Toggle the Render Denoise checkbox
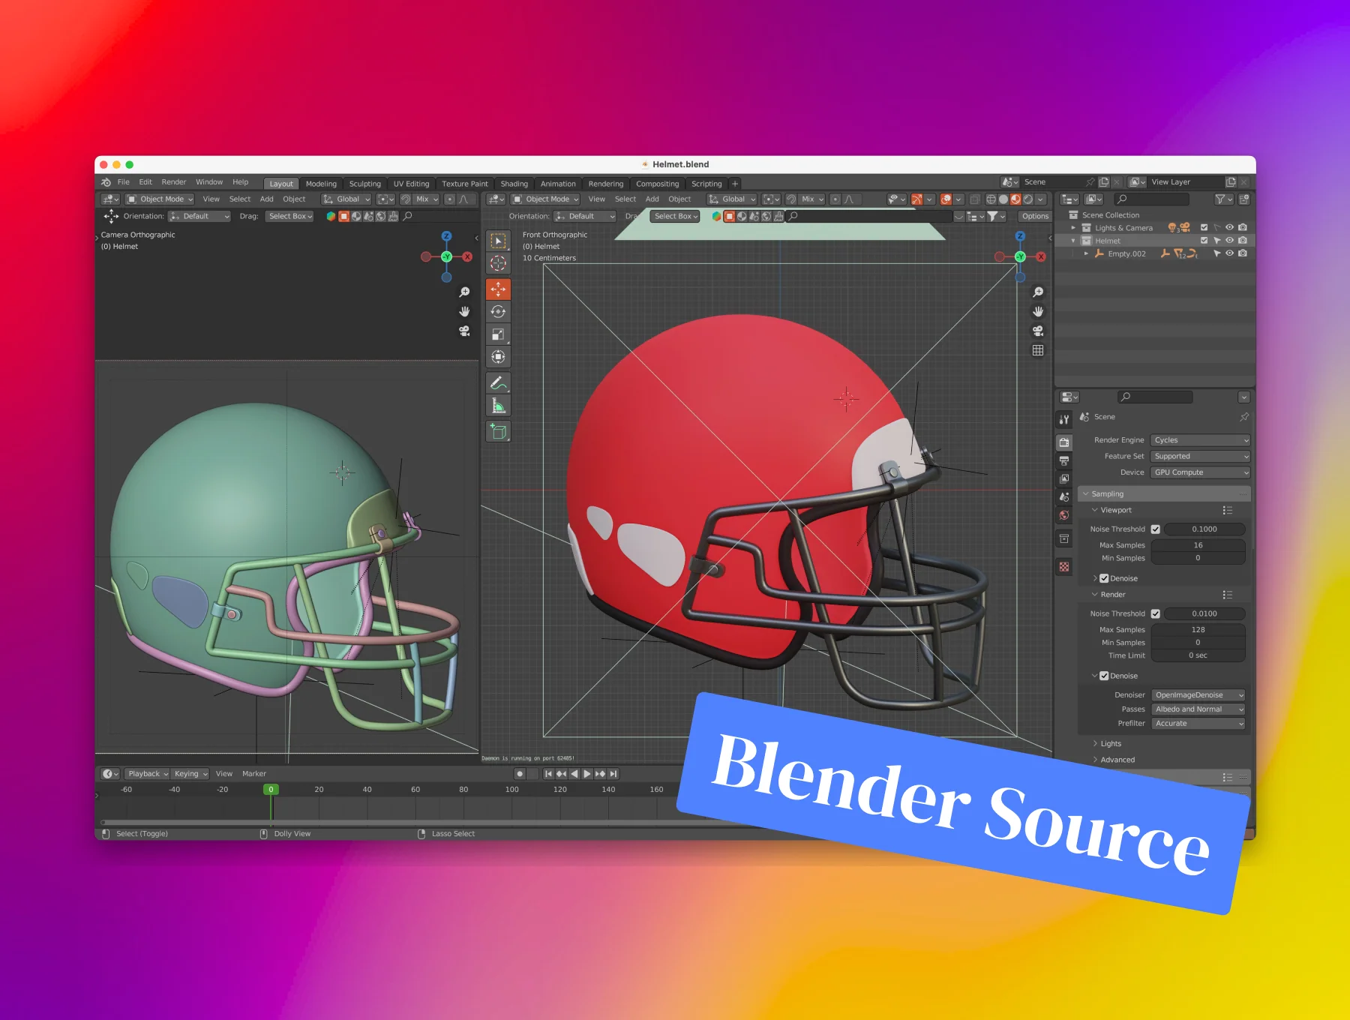Screen dimensions: 1350x1020 pos(1104,676)
